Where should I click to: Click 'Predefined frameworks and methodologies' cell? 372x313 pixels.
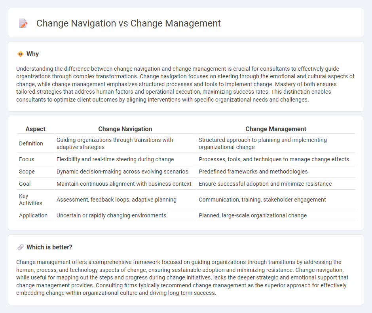pyautogui.click(x=276, y=172)
